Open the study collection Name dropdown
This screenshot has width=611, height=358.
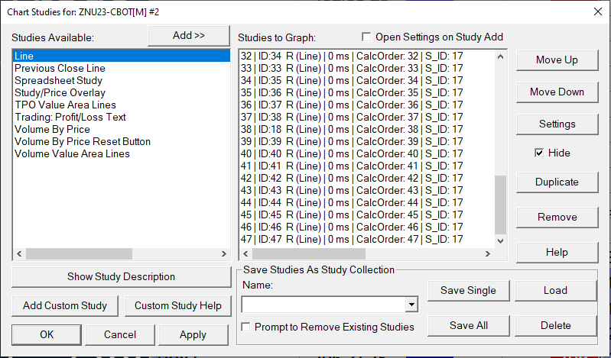coord(411,305)
